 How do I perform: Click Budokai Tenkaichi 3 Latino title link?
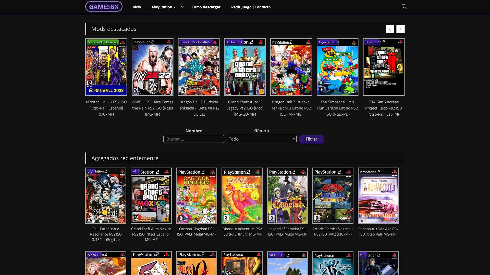click(x=291, y=108)
